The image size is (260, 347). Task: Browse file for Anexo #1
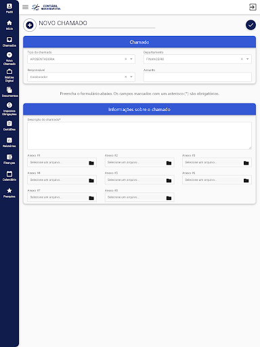91,163
